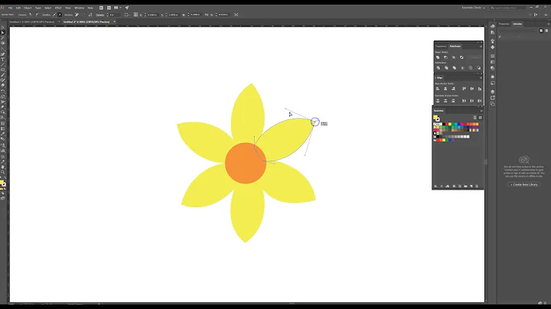Open the File menu
The height and width of the screenshot is (309, 551).
10,8
